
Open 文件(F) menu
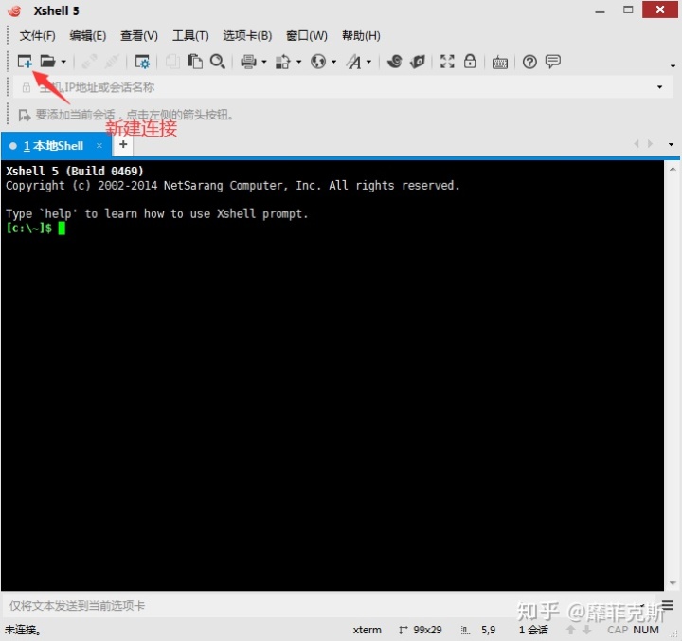[x=37, y=36]
